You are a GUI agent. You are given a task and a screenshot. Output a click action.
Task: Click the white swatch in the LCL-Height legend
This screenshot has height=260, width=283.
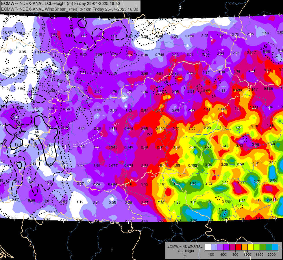point(208,247)
